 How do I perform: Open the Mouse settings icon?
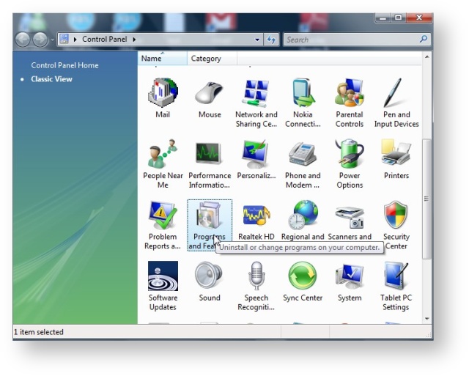(x=209, y=94)
